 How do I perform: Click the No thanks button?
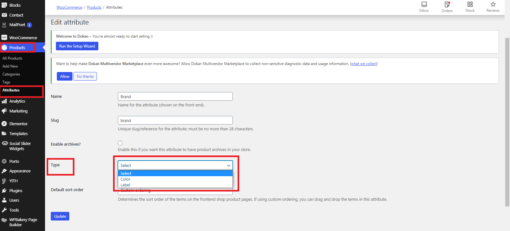click(85, 76)
